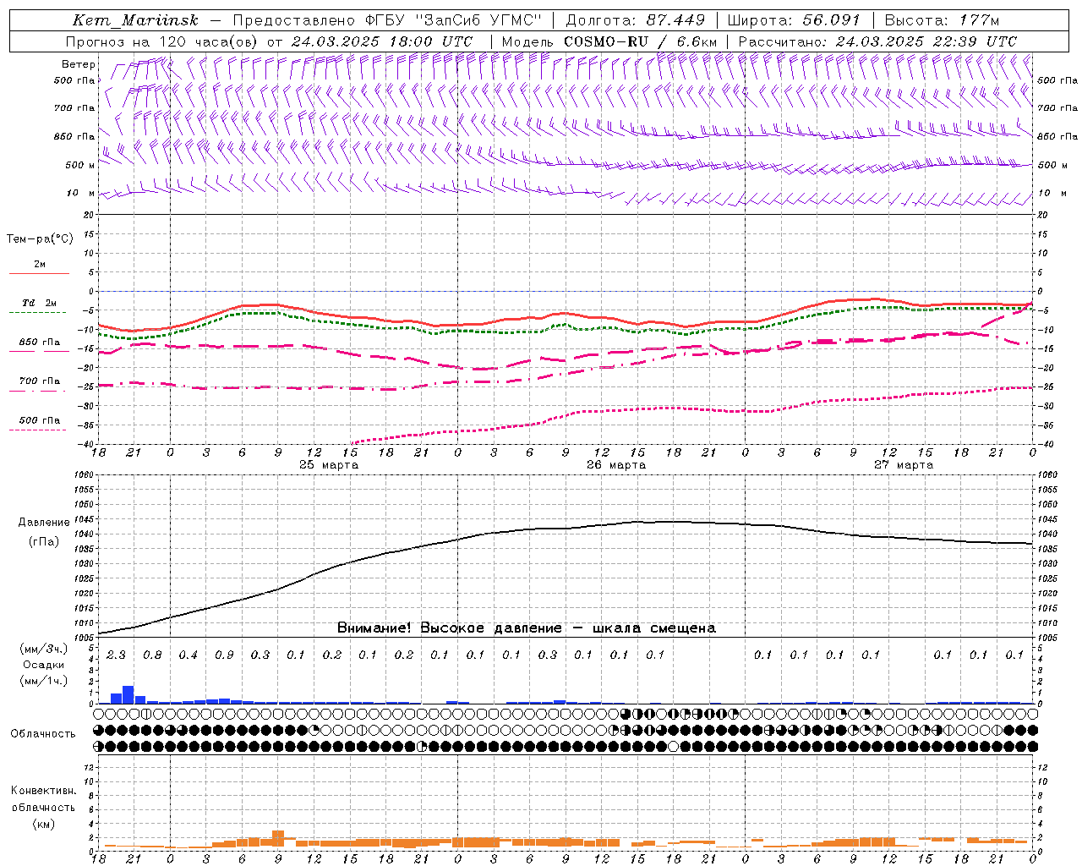This screenshot has width=1082, height=866.
Task: Select the Долгота: 87.449 value
Action: [636, 20]
